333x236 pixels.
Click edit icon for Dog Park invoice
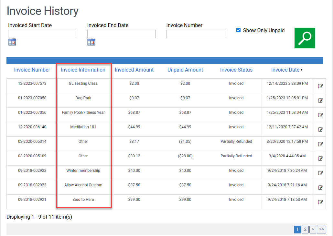[x=320, y=100]
